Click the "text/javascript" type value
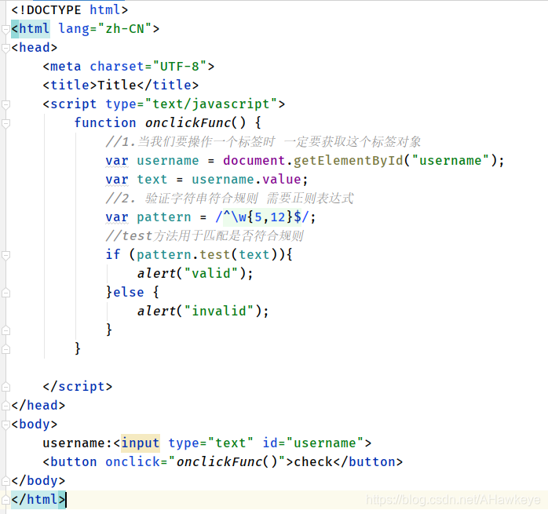Screen dimensions: 548x514 pyautogui.click(x=210, y=104)
